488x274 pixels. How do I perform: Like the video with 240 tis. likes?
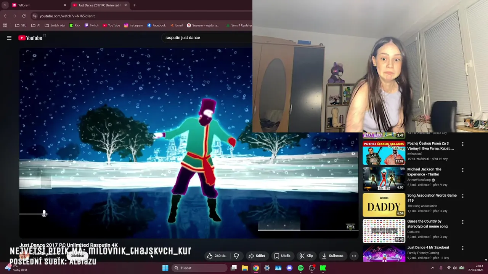217,256
